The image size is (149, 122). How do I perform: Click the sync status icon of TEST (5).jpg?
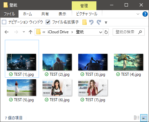(11, 100)
